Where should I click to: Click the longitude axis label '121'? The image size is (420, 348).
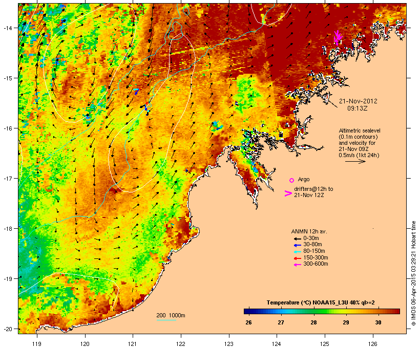point(133,344)
